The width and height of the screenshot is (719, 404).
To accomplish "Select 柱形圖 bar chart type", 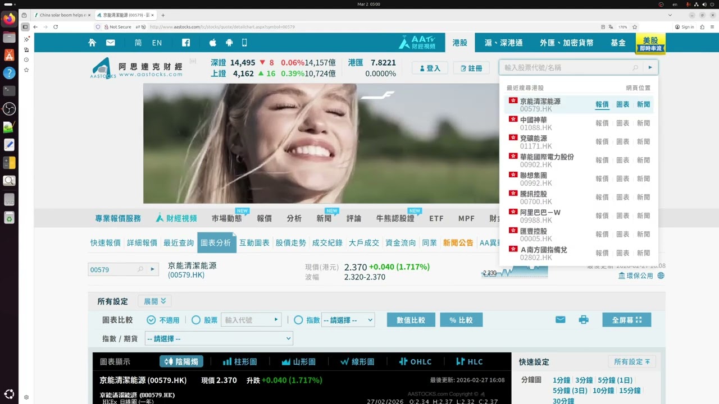I will click(x=240, y=362).
